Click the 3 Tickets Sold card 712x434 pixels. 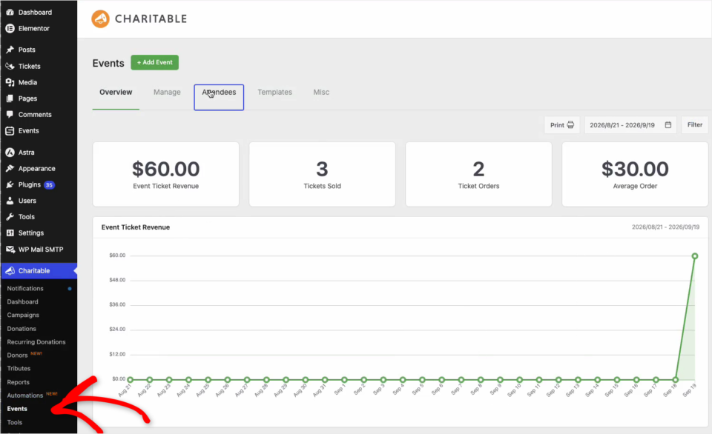pyautogui.click(x=323, y=175)
